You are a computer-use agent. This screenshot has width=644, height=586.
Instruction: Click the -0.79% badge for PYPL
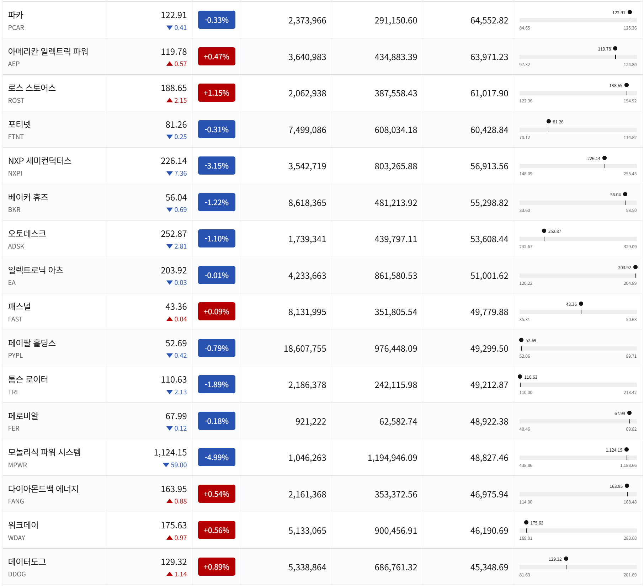217,348
